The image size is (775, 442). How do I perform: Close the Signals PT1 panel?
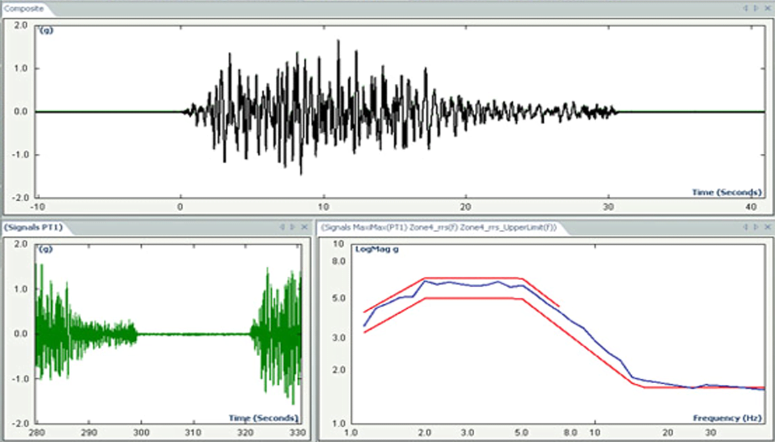coord(304,227)
